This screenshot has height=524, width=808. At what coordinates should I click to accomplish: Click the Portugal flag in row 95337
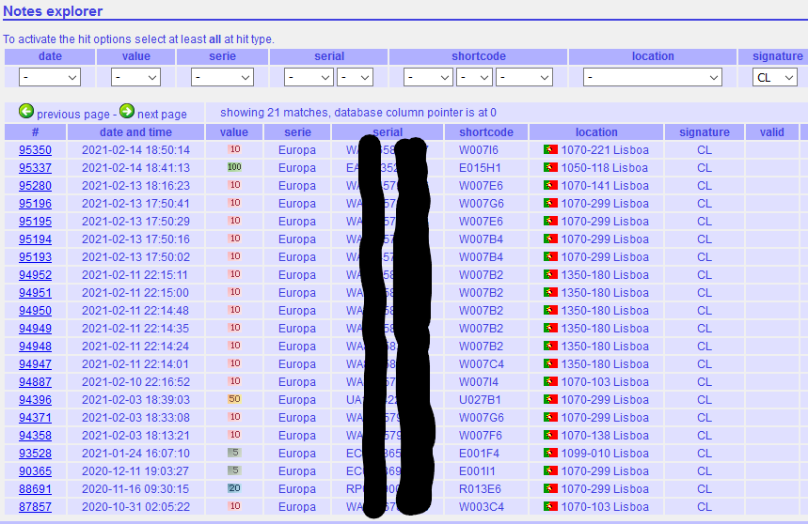[x=550, y=168]
